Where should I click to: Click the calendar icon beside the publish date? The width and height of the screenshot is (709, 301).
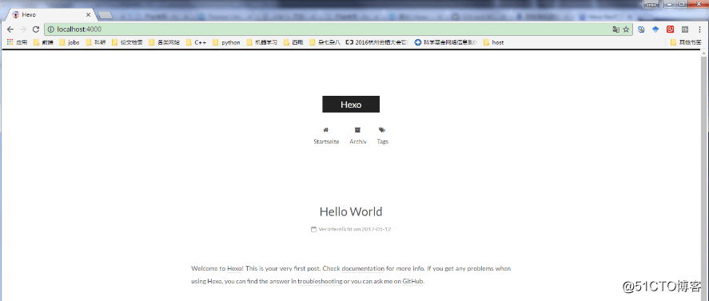click(314, 229)
